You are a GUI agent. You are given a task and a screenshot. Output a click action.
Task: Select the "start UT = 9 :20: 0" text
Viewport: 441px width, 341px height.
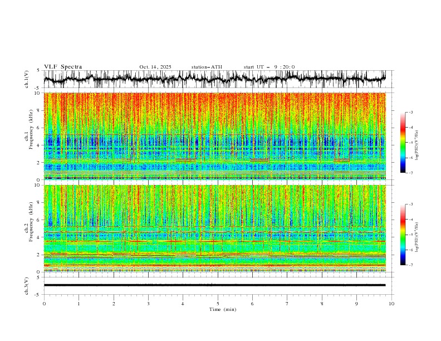click(x=269, y=67)
